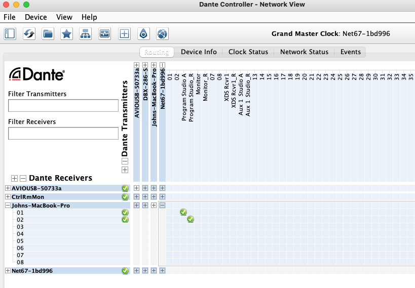415x288 pixels.
Task: Expand Johns-MacBook-Pro transmitter column
Action: [154, 65]
